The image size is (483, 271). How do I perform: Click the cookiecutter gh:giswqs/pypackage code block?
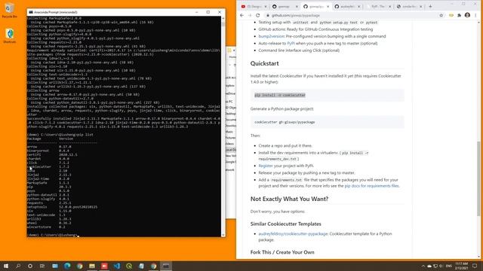click(x=327, y=122)
